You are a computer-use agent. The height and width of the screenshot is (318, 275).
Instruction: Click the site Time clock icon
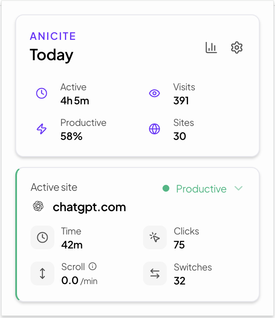pyautogui.click(x=42, y=237)
